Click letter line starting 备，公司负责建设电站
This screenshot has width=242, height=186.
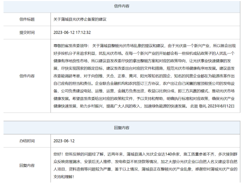pyautogui.click(x=144, y=91)
